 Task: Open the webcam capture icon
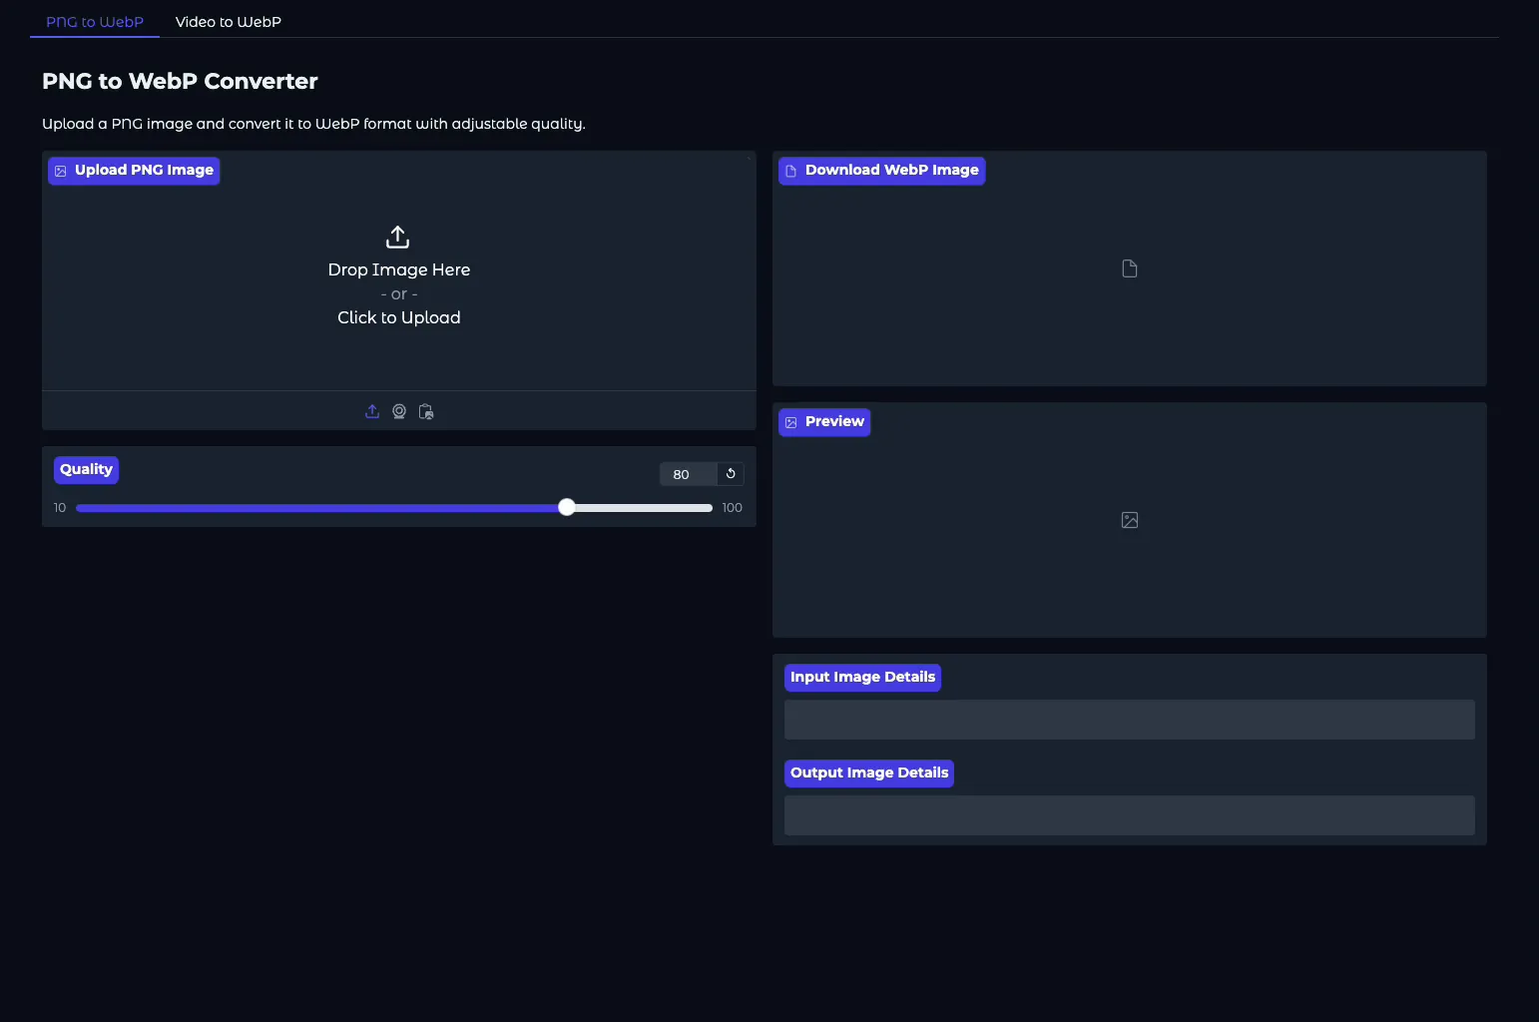pyautogui.click(x=398, y=410)
